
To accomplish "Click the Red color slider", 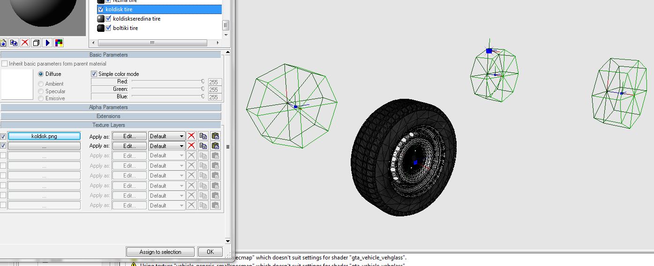I will 167,81.
